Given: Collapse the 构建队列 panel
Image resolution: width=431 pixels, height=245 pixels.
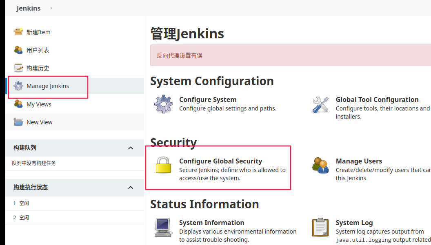Looking at the screenshot, I should [x=131, y=148].
